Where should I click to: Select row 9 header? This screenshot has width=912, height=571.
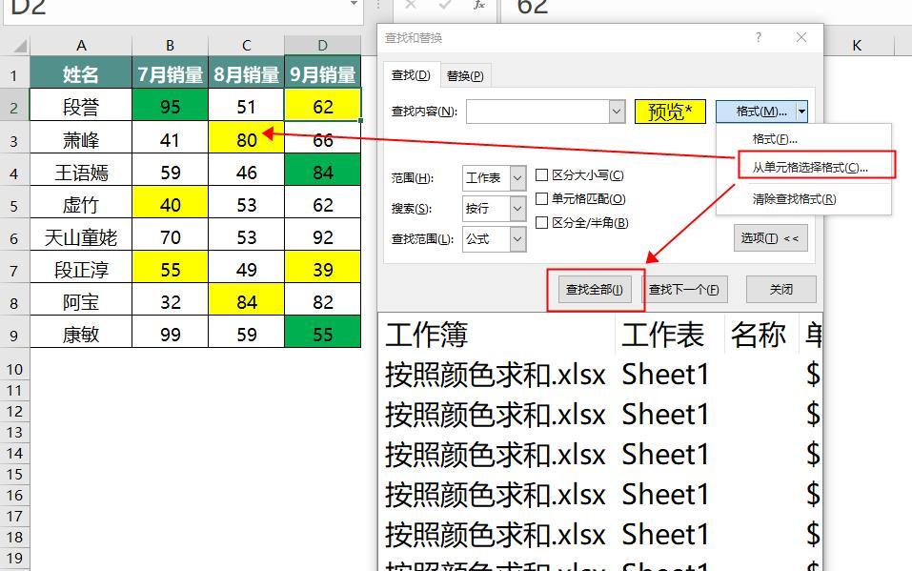pos(14,336)
